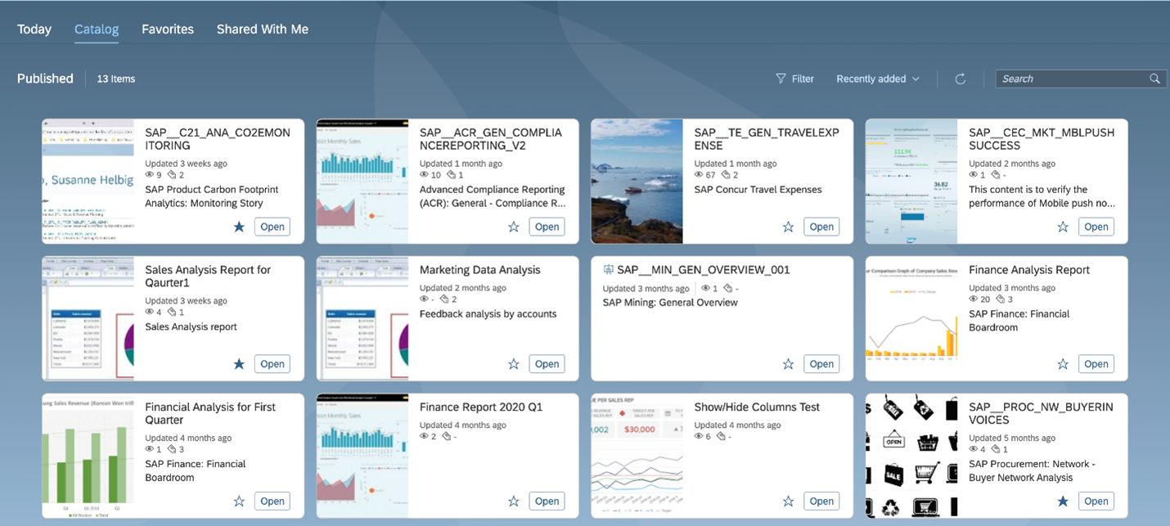Image resolution: width=1170 pixels, height=526 pixels.
Task: Click Show/Hide Columns Test thumbnail
Action: click(x=637, y=456)
